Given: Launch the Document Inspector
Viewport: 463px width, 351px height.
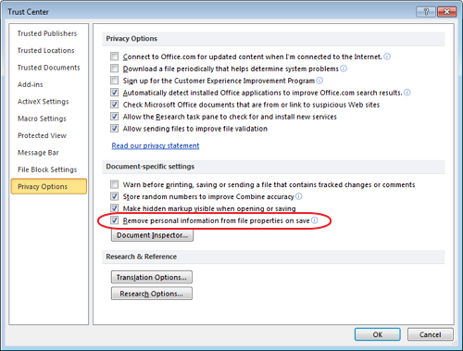Looking at the screenshot, I should 152,235.
